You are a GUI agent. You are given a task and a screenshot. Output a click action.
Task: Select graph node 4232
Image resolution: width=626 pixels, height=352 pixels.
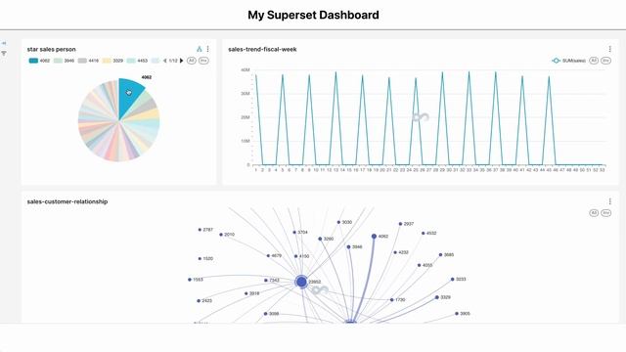click(x=395, y=252)
